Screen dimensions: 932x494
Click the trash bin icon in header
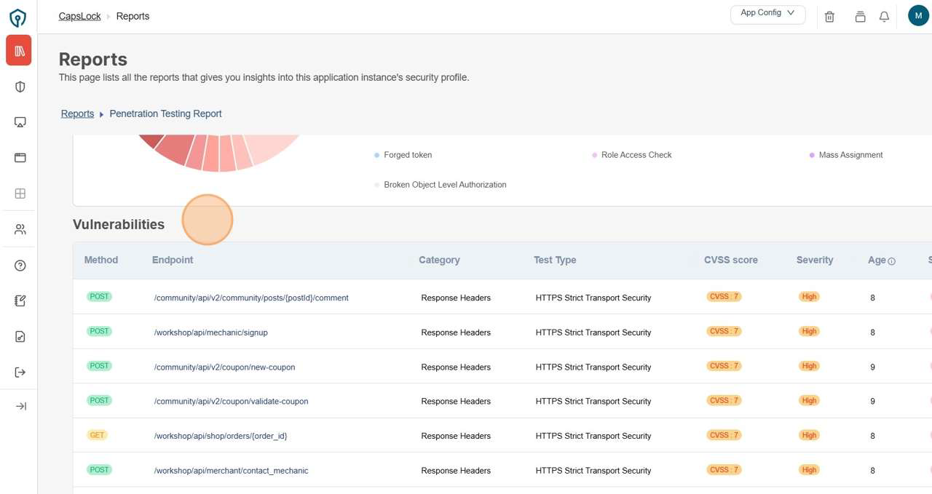(829, 17)
